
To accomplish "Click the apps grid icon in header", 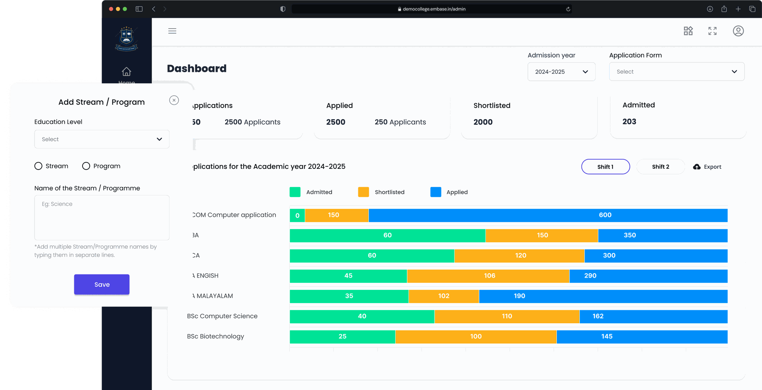I will [688, 31].
